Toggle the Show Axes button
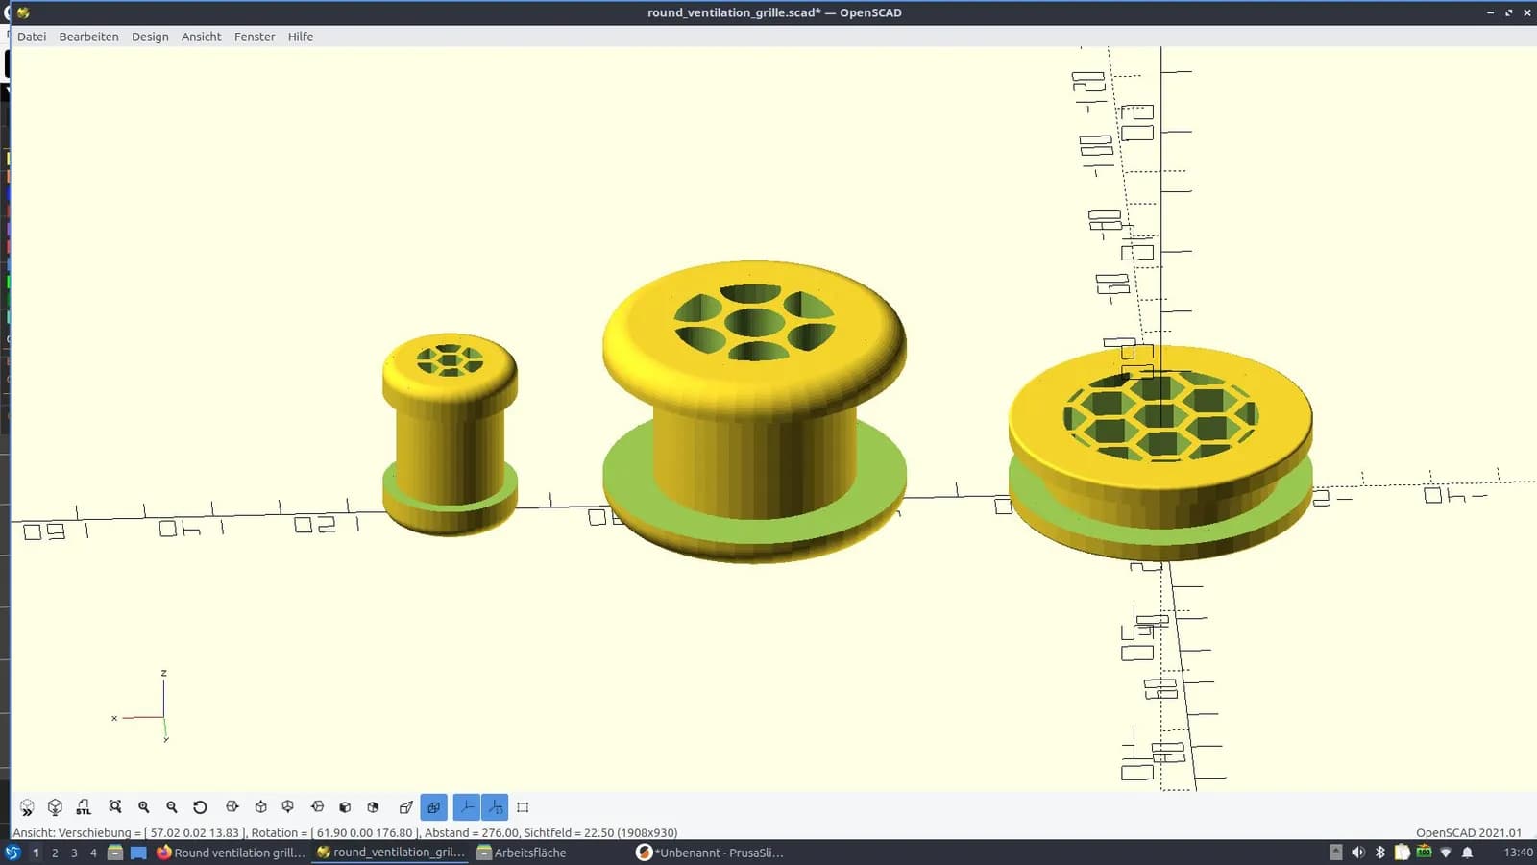This screenshot has height=865, width=1537. coord(467,807)
